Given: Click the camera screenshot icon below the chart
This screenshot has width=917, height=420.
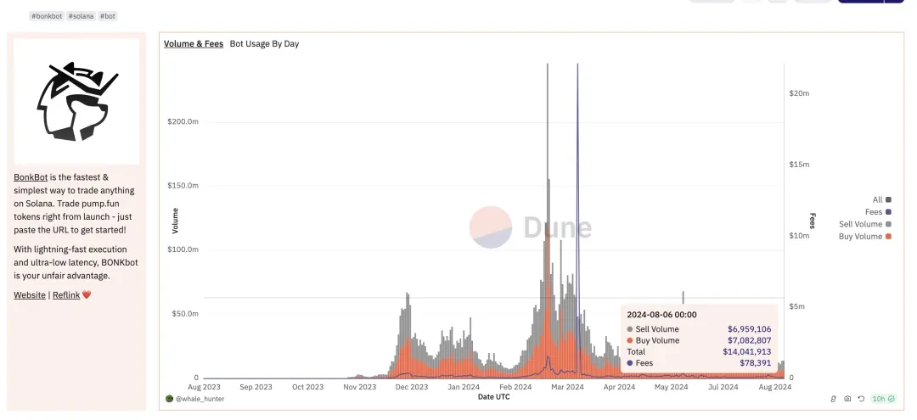Looking at the screenshot, I should tap(847, 399).
